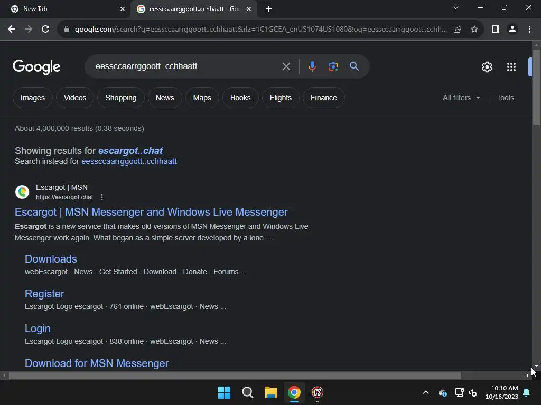
Task: Bookmark this page with the star icon
Action: pyautogui.click(x=474, y=30)
